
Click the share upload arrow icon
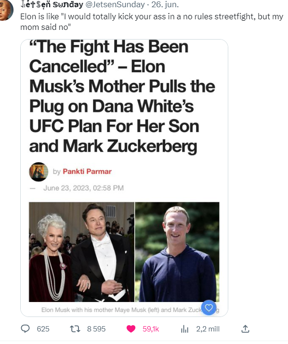[x=245, y=329]
